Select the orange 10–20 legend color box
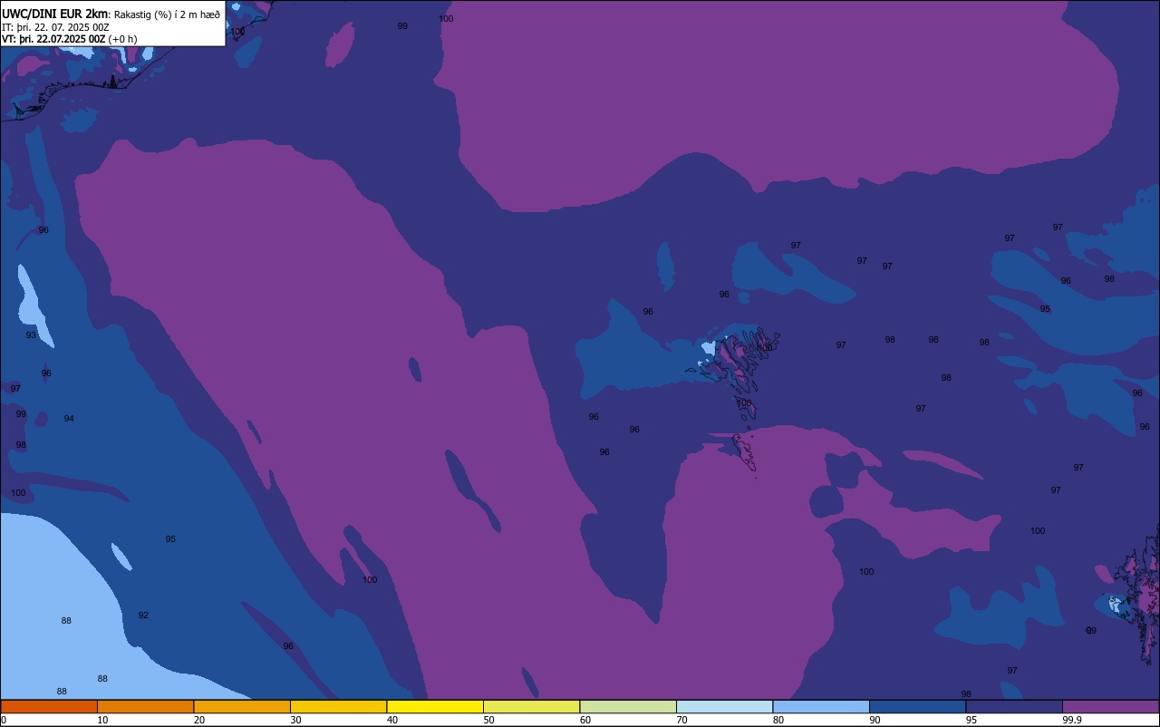The width and height of the screenshot is (1160, 727). (145, 706)
